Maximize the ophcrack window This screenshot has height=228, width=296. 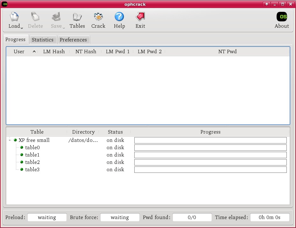[x=283, y=4]
